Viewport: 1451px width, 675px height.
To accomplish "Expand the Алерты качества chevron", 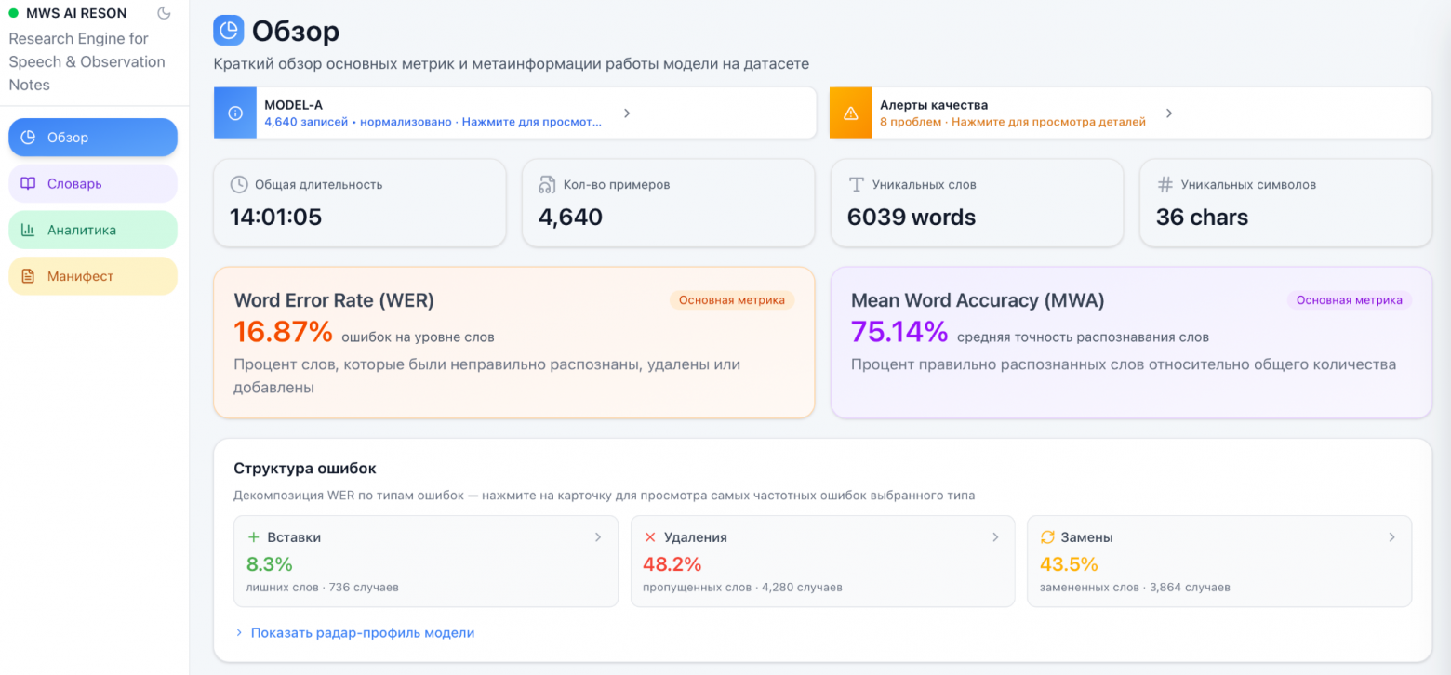I will pos(1169,112).
